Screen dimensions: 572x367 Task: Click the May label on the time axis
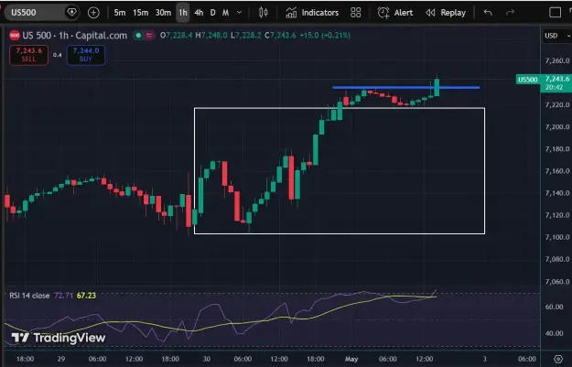(351, 359)
